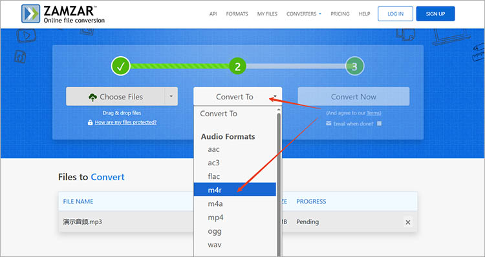Viewport: 485px width, 257px height.
Task: Click the Zamzar logo icon
Action: [x=30, y=14]
